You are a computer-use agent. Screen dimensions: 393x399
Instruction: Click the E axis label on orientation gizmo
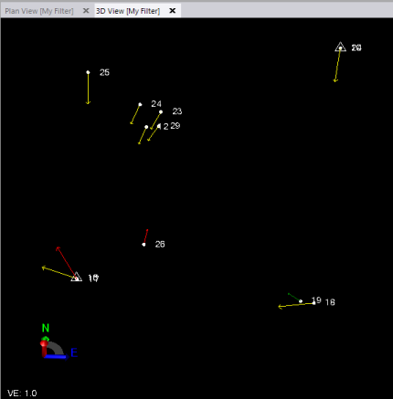74,353
